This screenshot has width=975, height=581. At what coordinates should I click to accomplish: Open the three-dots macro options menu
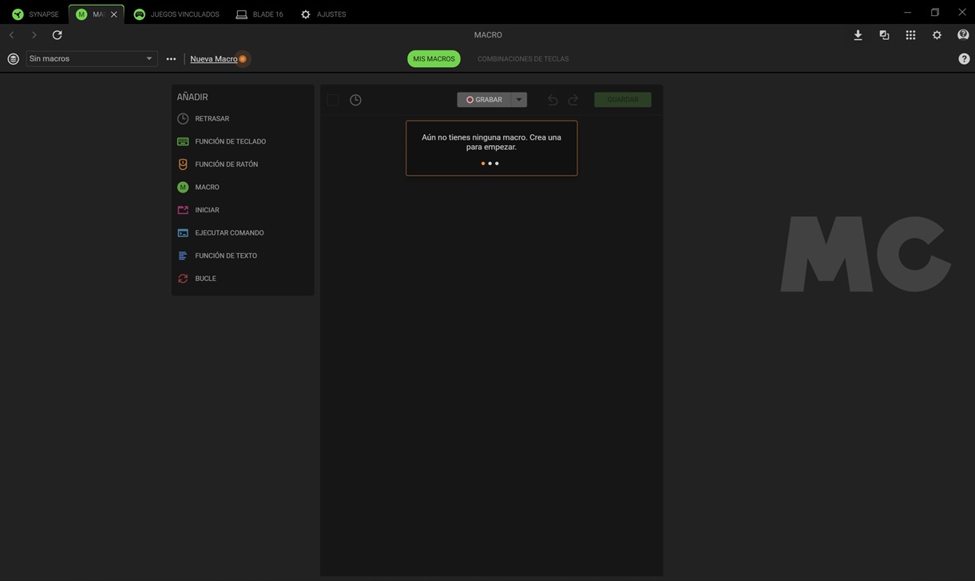[x=171, y=59]
